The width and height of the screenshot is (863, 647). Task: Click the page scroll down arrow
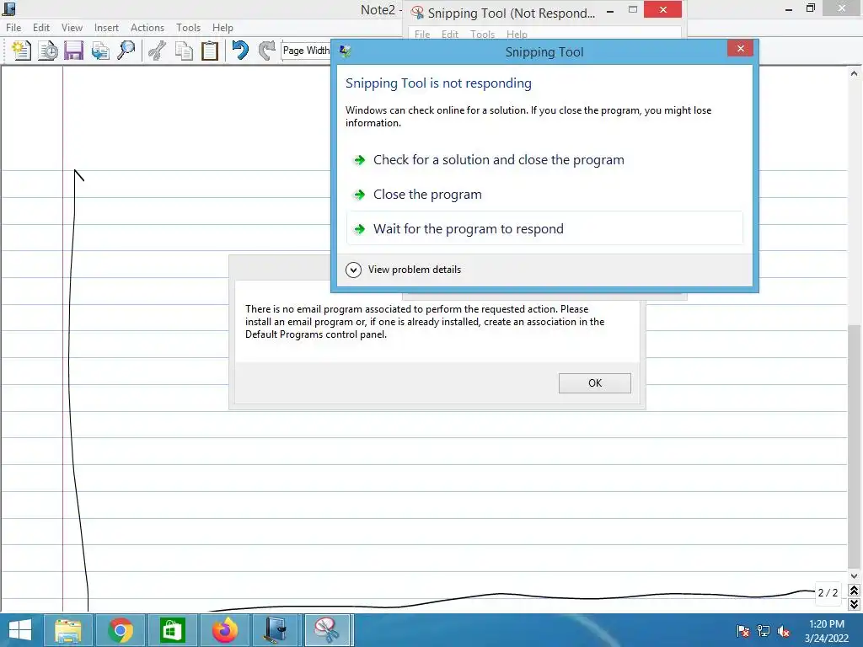pyautogui.click(x=855, y=576)
